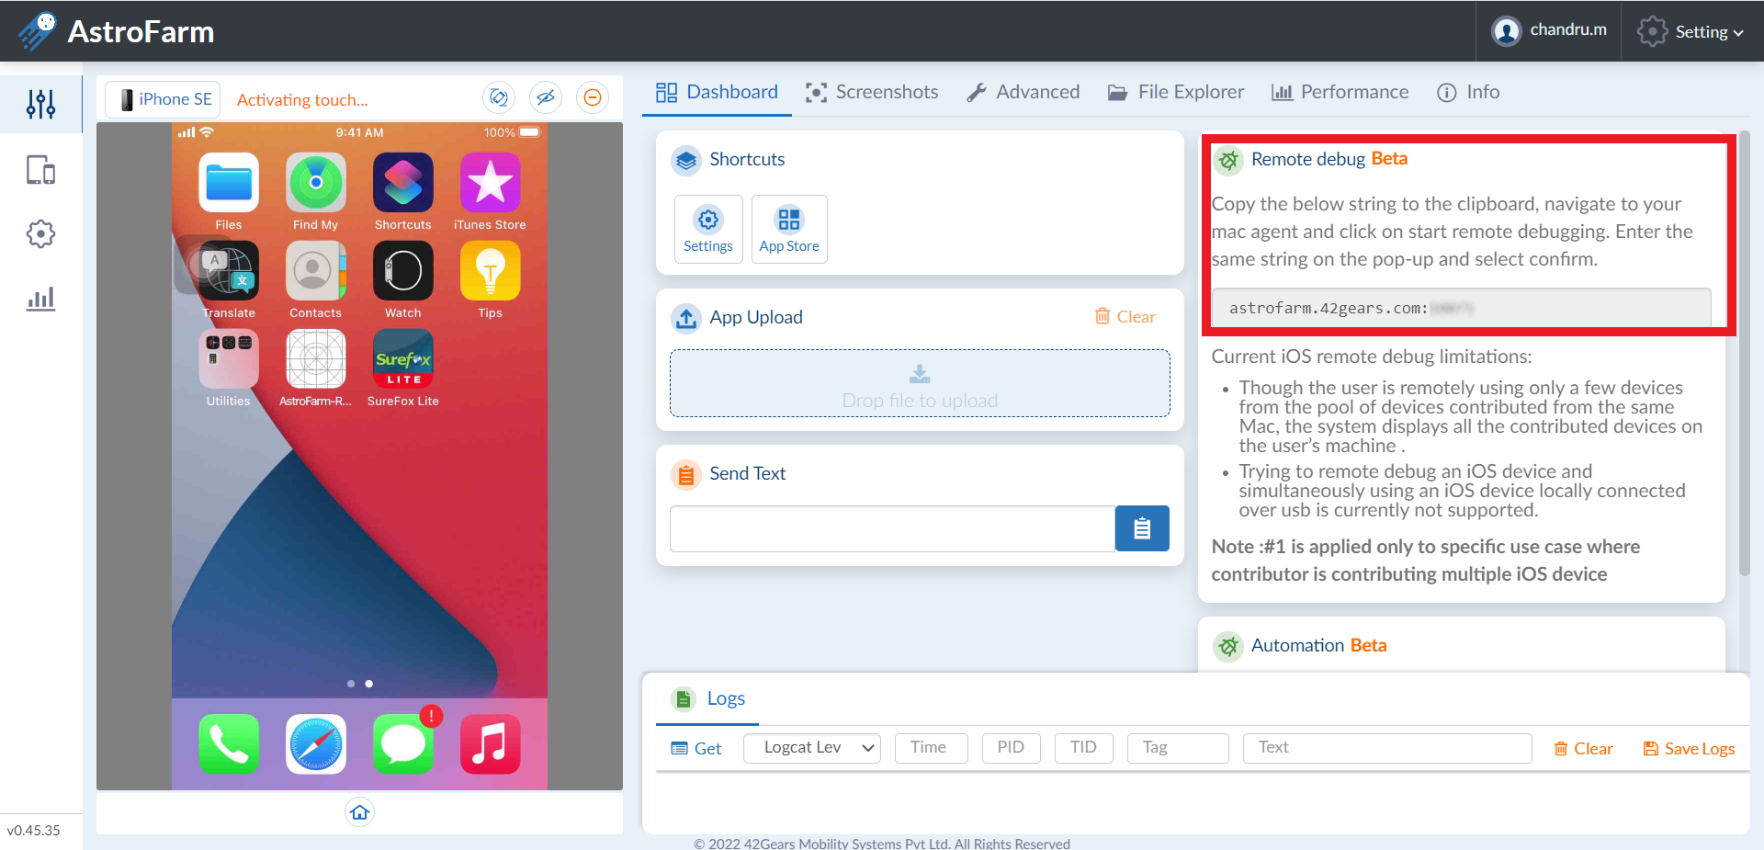Image resolution: width=1764 pixels, height=850 pixels.
Task: Open Music in the iPhone dock
Action: tap(491, 743)
